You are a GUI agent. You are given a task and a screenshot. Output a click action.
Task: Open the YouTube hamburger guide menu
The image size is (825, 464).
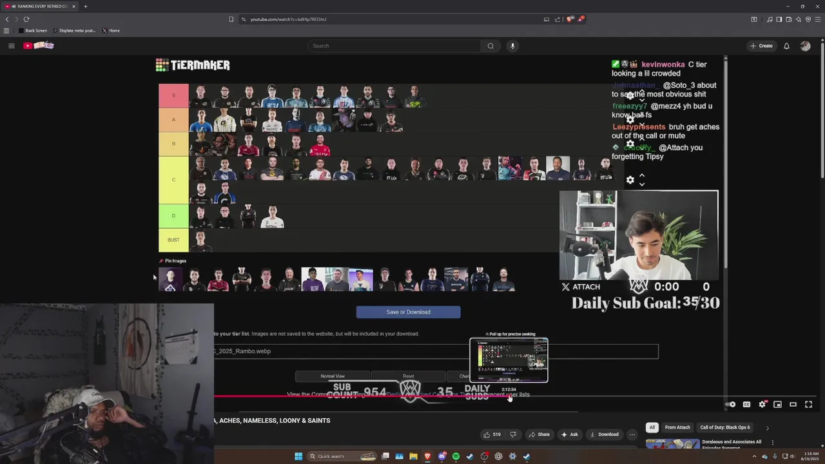pos(11,46)
